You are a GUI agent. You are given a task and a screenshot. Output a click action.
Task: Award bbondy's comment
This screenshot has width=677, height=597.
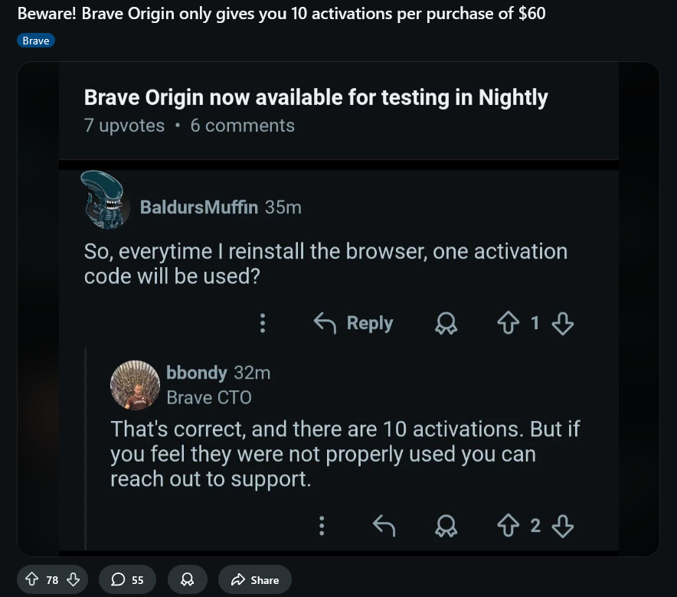click(x=446, y=525)
